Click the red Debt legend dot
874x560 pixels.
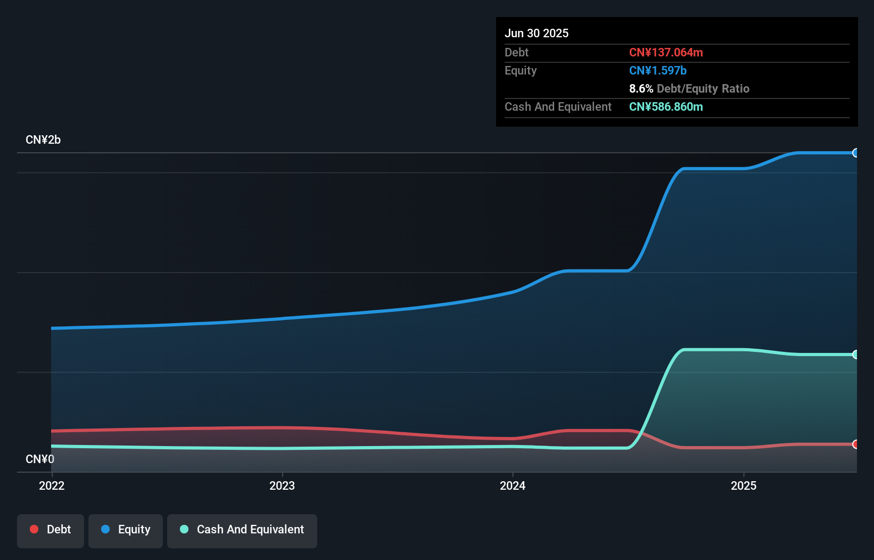34,529
